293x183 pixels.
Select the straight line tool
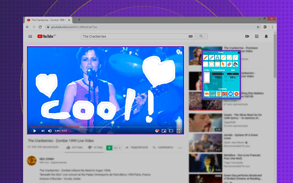click(x=223, y=58)
